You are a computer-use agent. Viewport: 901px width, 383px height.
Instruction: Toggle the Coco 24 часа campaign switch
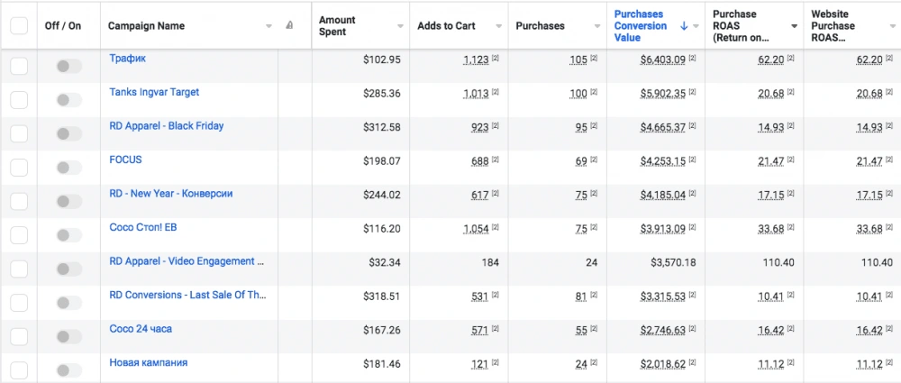tap(68, 336)
